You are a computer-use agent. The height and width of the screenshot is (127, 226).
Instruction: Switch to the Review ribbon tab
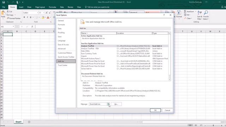(x=70, y=7)
